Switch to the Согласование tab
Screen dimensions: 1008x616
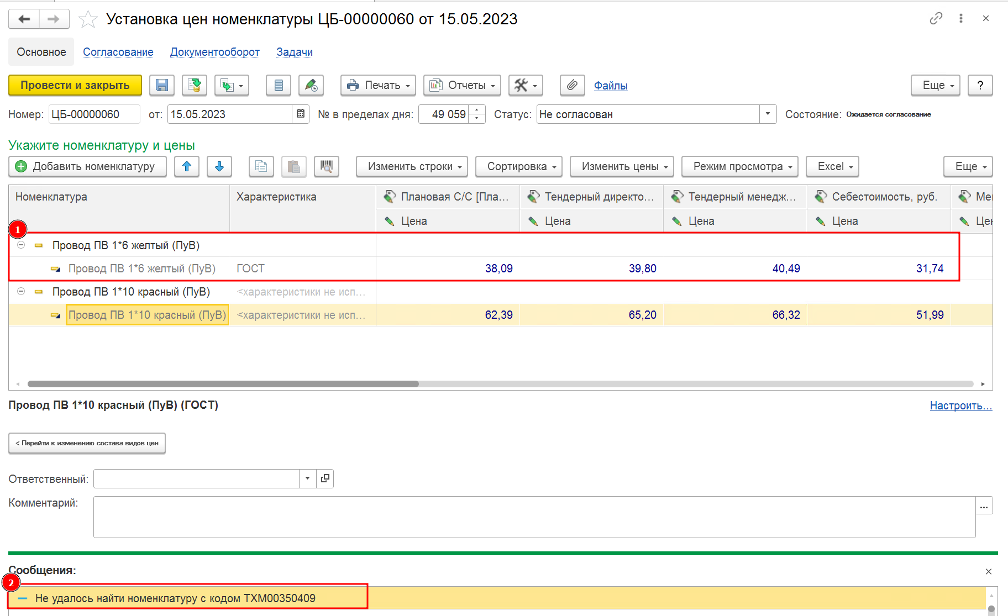pos(118,52)
